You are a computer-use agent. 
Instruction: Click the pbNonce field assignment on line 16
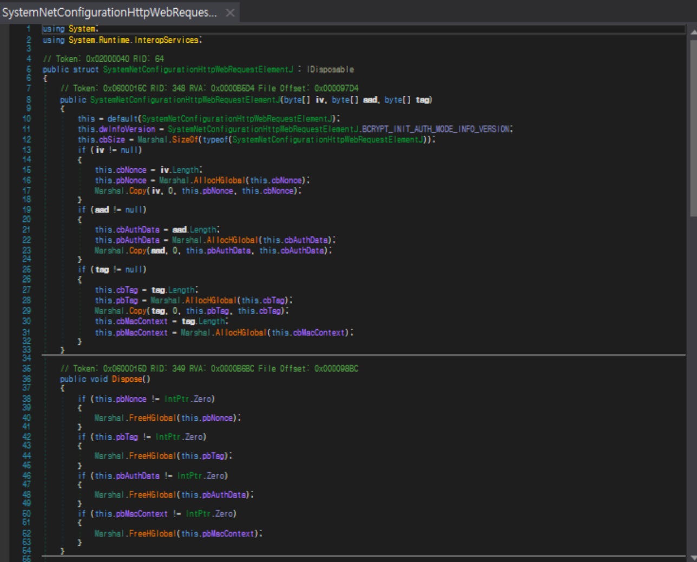point(131,180)
